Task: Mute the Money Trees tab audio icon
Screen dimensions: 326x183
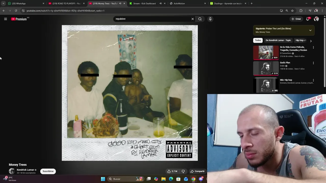Action: pos(120,4)
